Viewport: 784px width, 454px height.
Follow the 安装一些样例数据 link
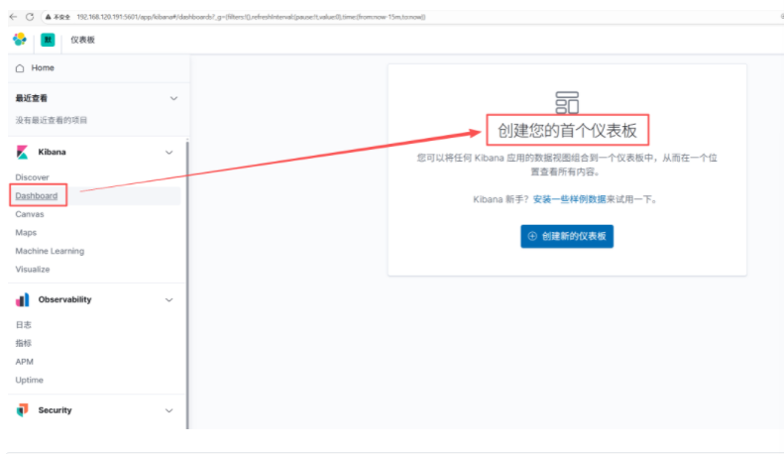[569, 199]
